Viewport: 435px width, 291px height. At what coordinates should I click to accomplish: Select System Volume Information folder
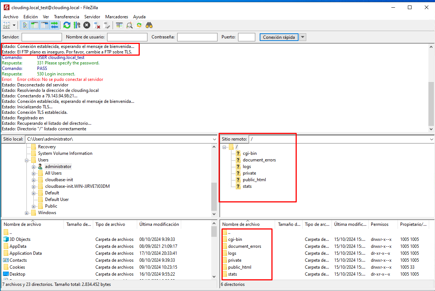[65, 153]
